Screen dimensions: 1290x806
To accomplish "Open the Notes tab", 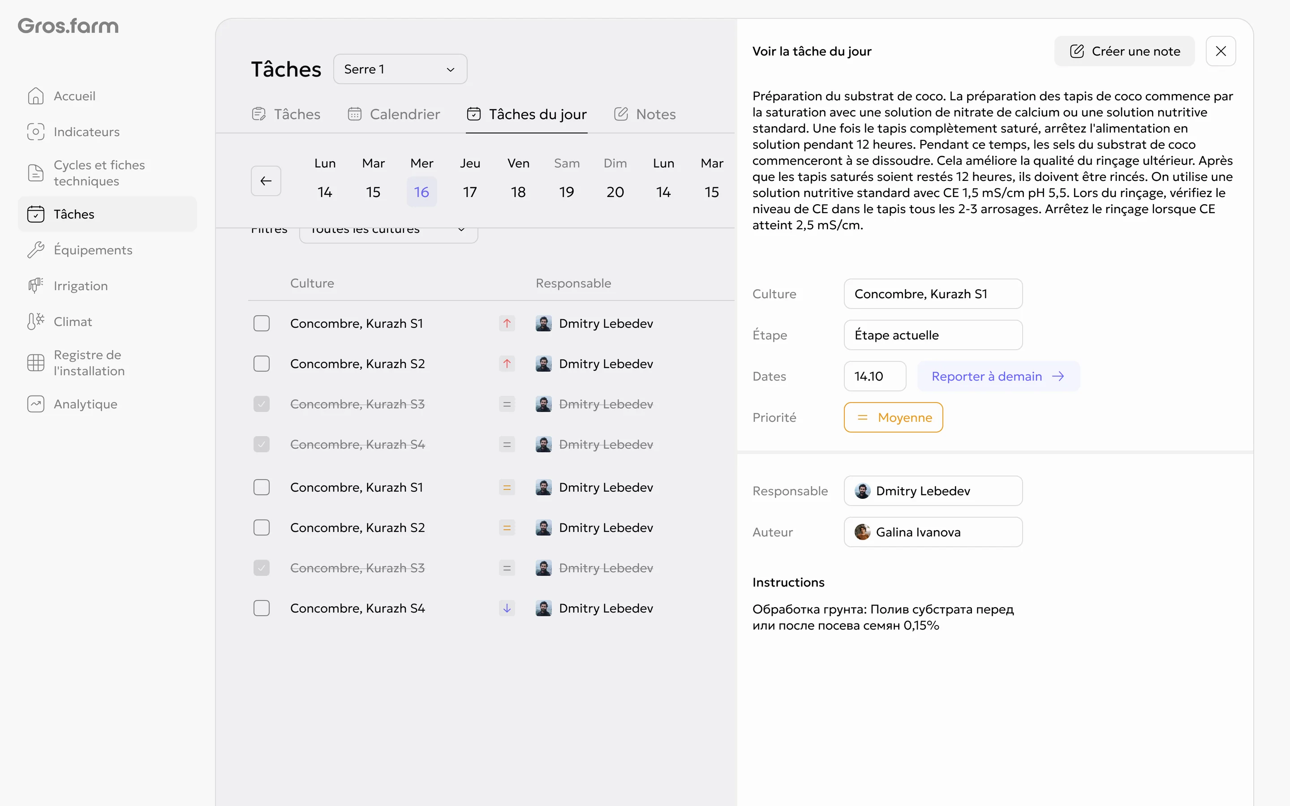I will (x=645, y=114).
